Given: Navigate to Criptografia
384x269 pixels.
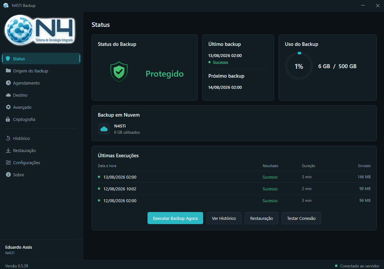Looking at the screenshot, I should [x=41, y=119].
